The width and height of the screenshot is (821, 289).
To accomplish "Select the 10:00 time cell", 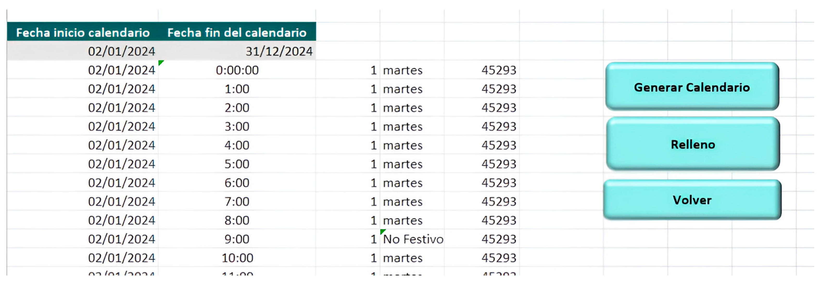I will coord(237,258).
